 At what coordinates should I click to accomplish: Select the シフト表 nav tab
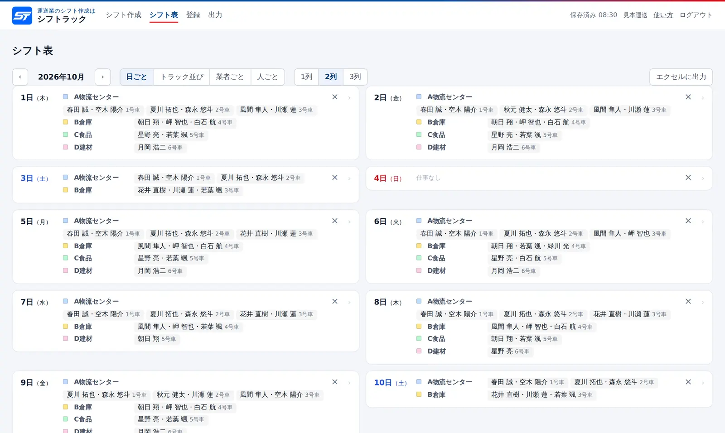pos(164,15)
